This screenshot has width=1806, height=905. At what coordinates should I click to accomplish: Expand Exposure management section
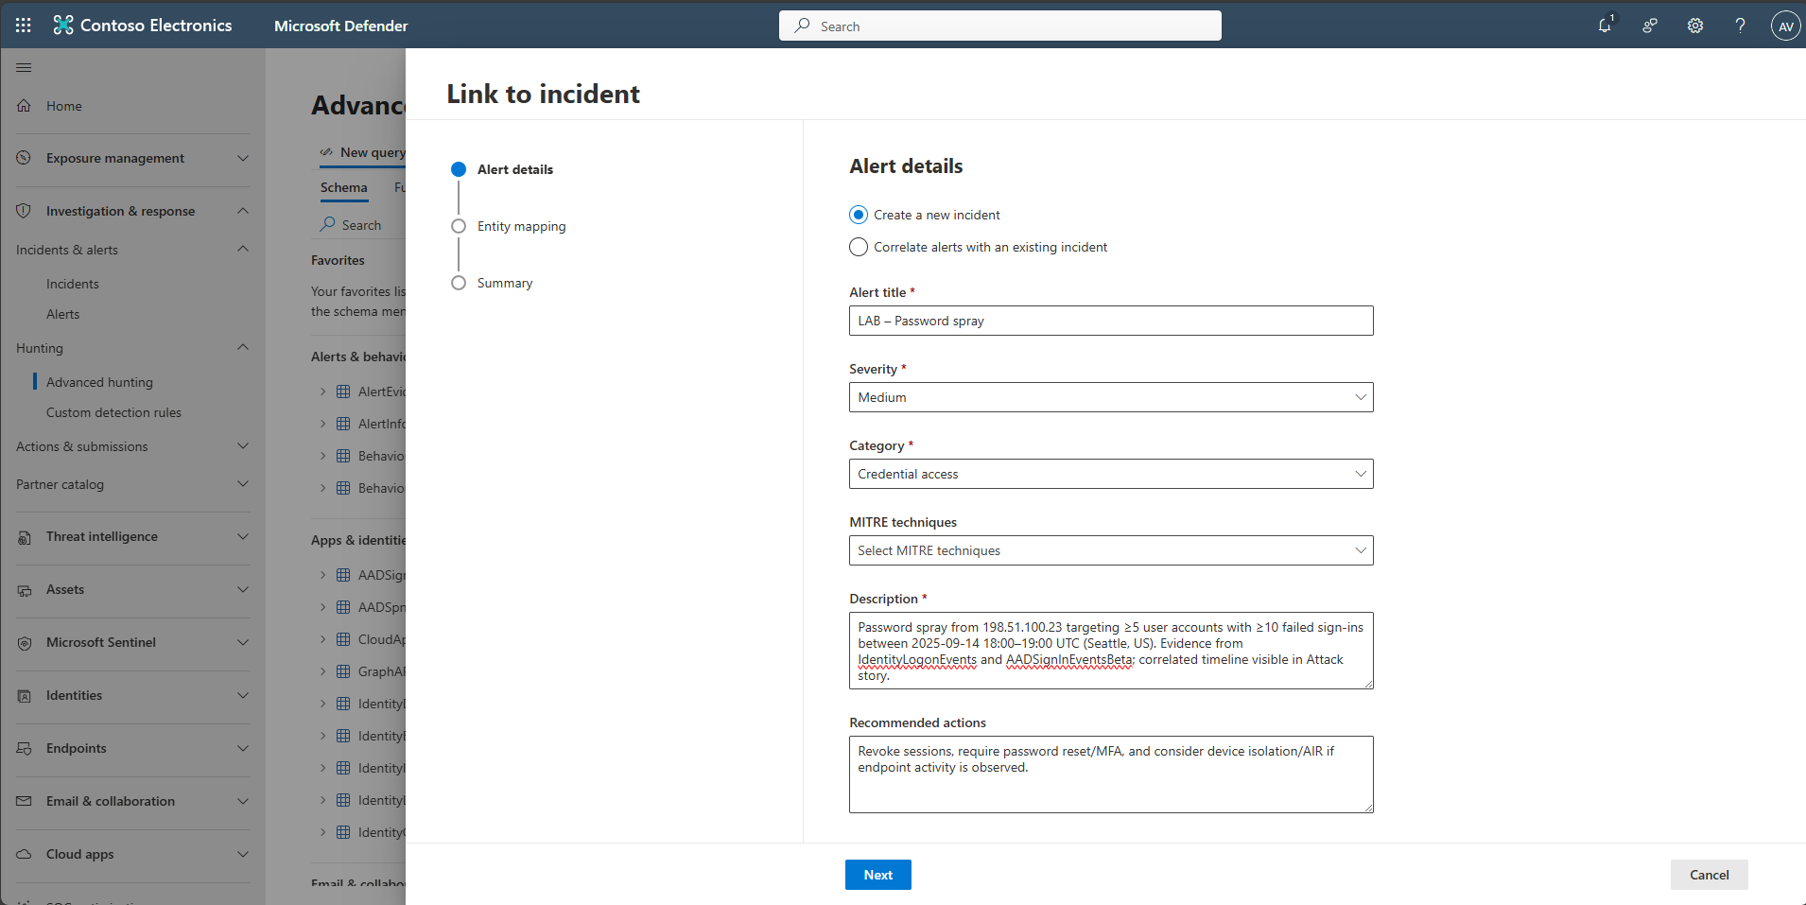pyautogui.click(x=243, y=158)
